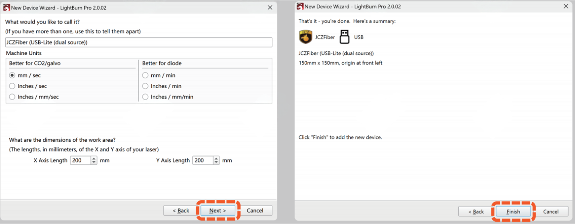
Task: Click the 'Better for diode' heading
Action: tap(162, 63)
